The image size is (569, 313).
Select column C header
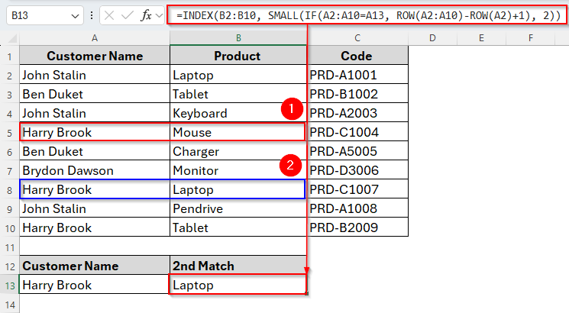(x=357, y=37)
